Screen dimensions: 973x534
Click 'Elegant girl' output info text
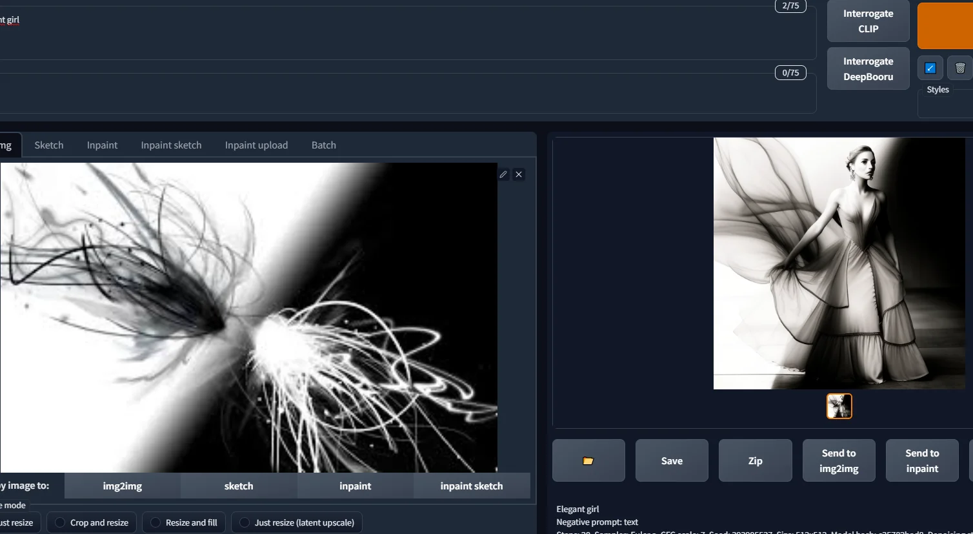pyautogui.click(x=577, y=509)
